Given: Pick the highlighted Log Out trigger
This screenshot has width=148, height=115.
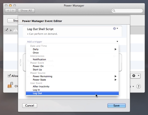Looking at the screenshot, I should coord(72,93).
